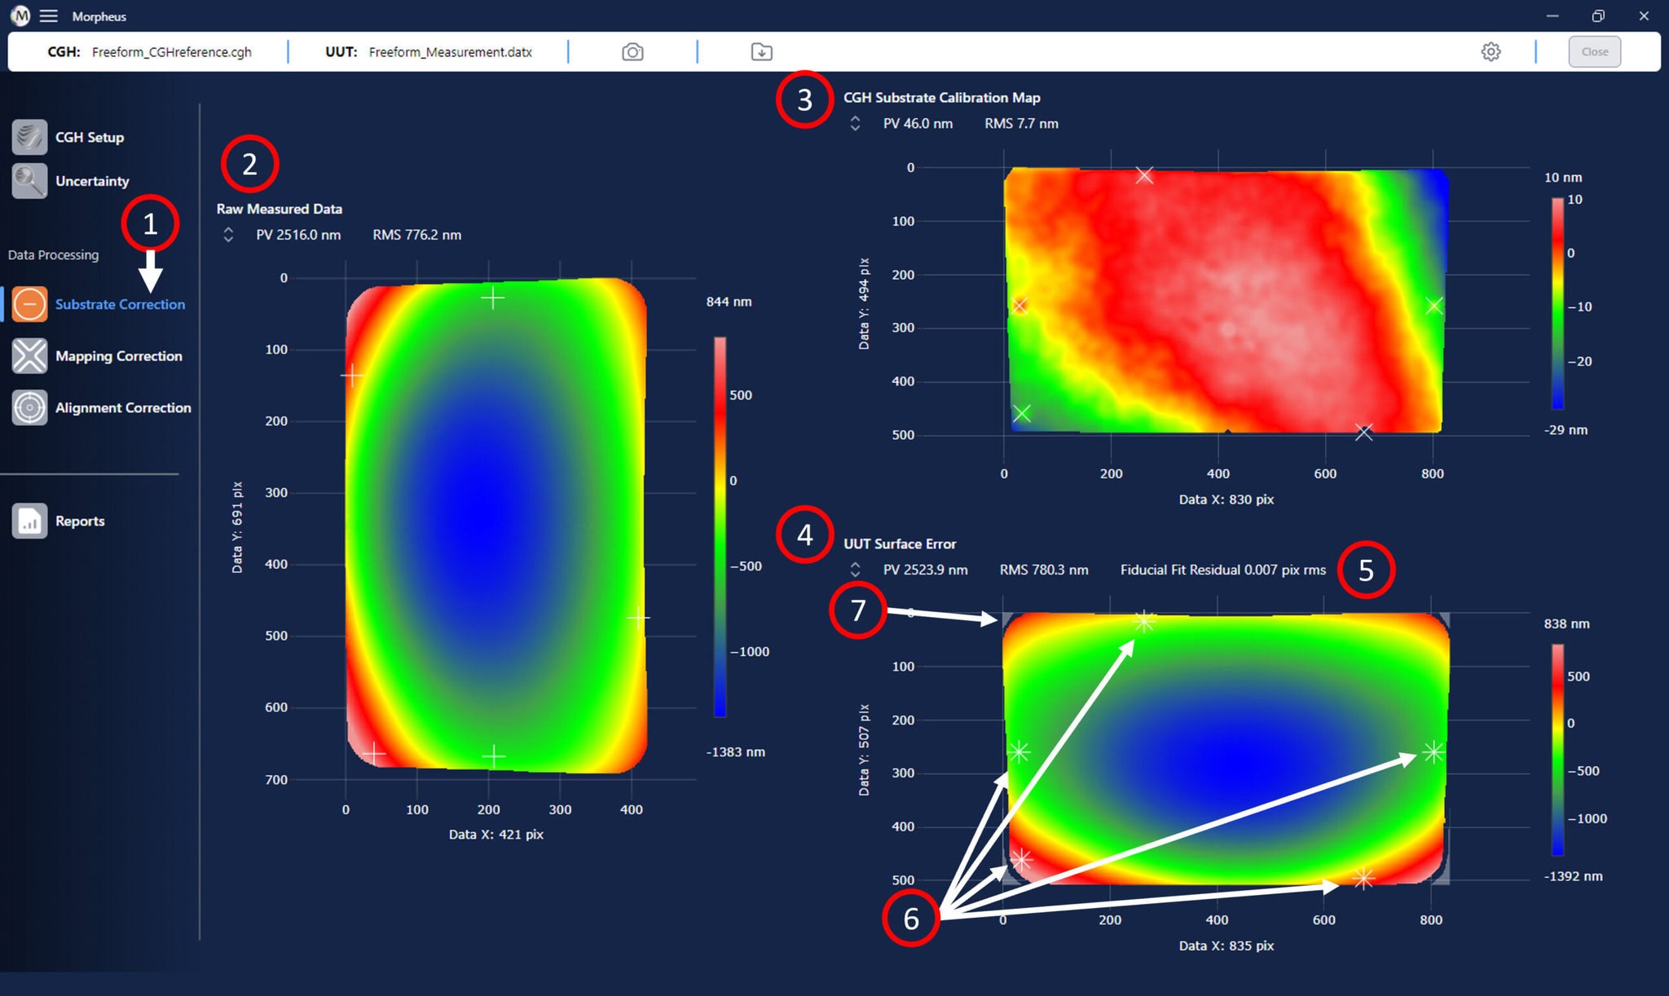Click the save-to-folder download icon
Image resolution: width=1669 pixels, height=996 pixels.
point(761,52)
